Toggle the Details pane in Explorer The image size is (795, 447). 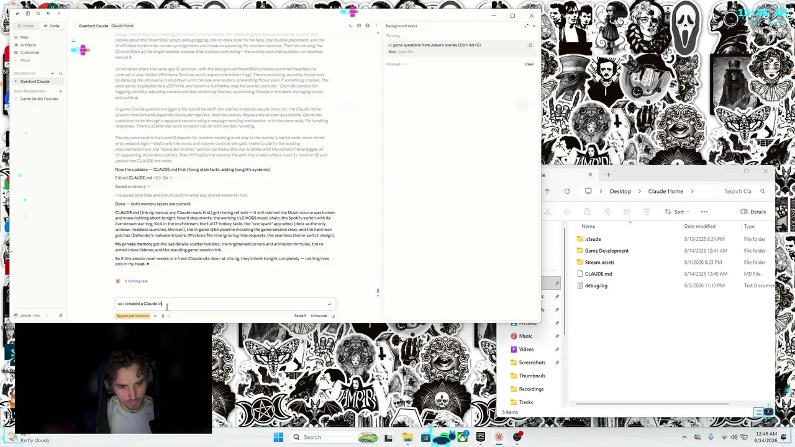tap(753, 212)
